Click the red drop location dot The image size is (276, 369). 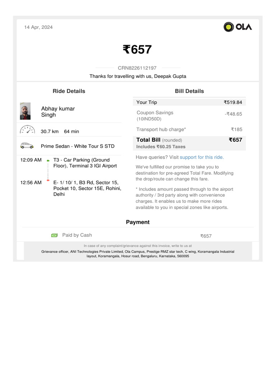[x=48, y=180]
